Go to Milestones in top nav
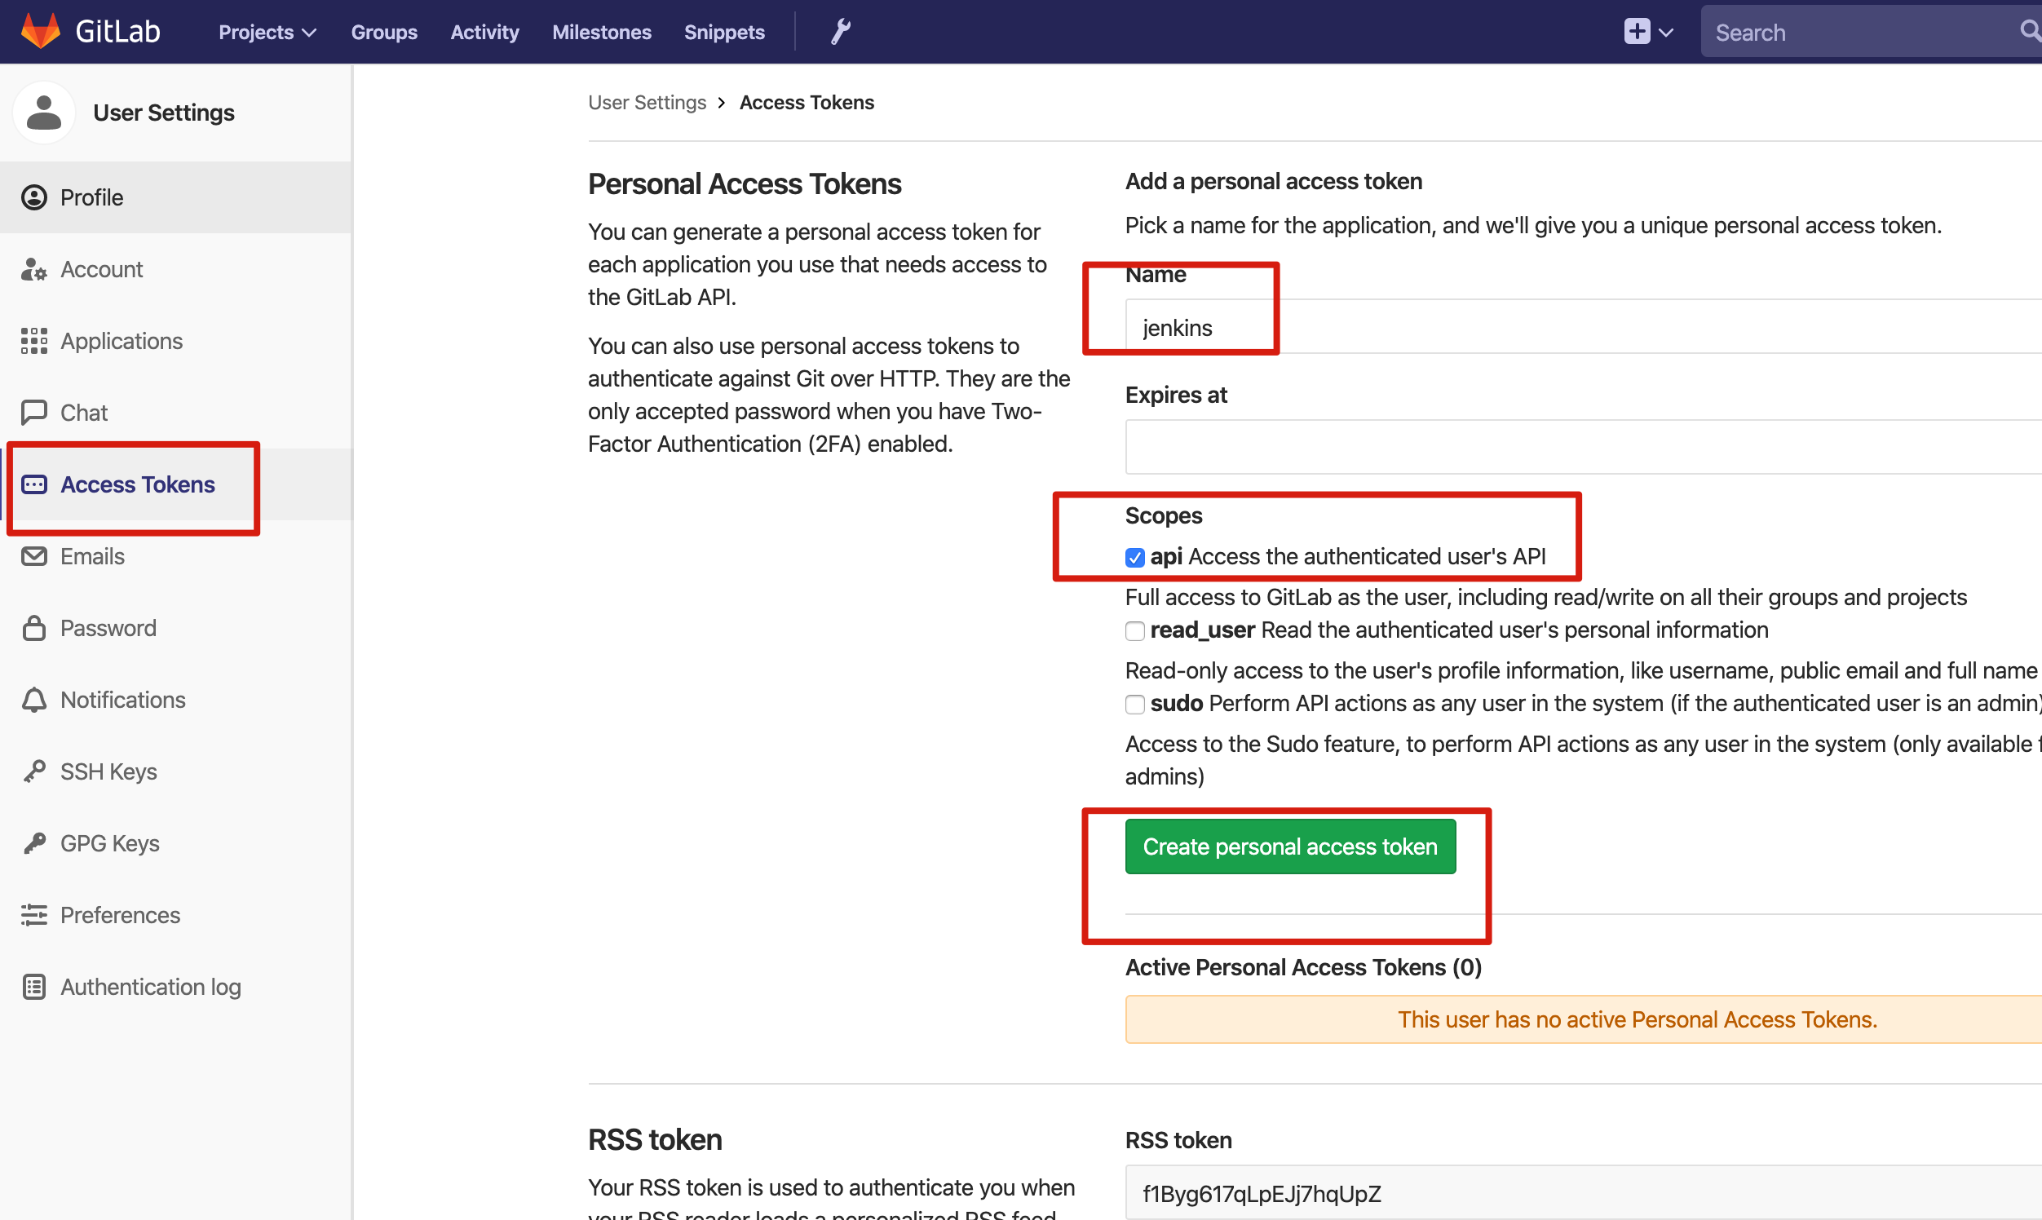2042x1220 pixels. [601, 32]
